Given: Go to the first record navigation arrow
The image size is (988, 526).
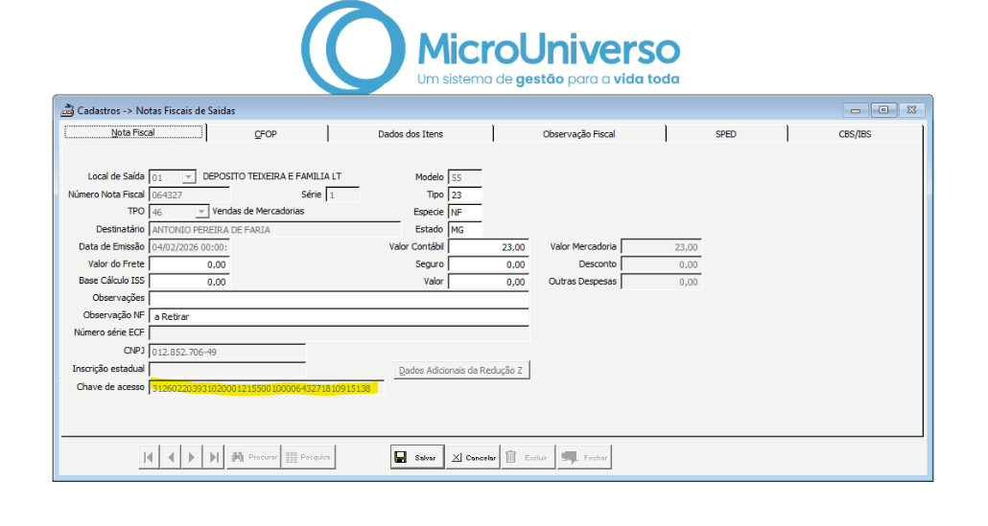Looking at the screenshot, I should click(149, 457).
